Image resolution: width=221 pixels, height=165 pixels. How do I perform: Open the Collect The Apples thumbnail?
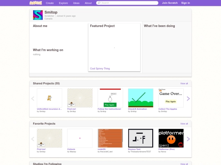click(171, 98)
